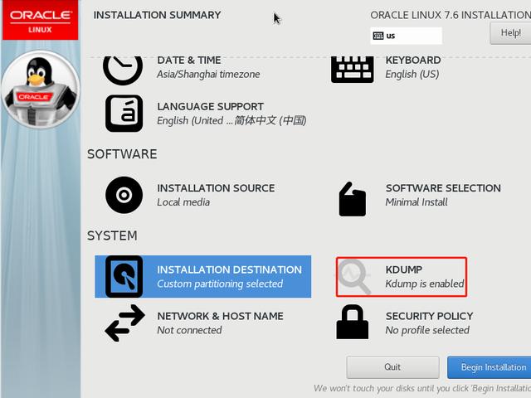Click the SYSTEM section heading
This screenshot has height=398, width=531.
coord(112,235)
